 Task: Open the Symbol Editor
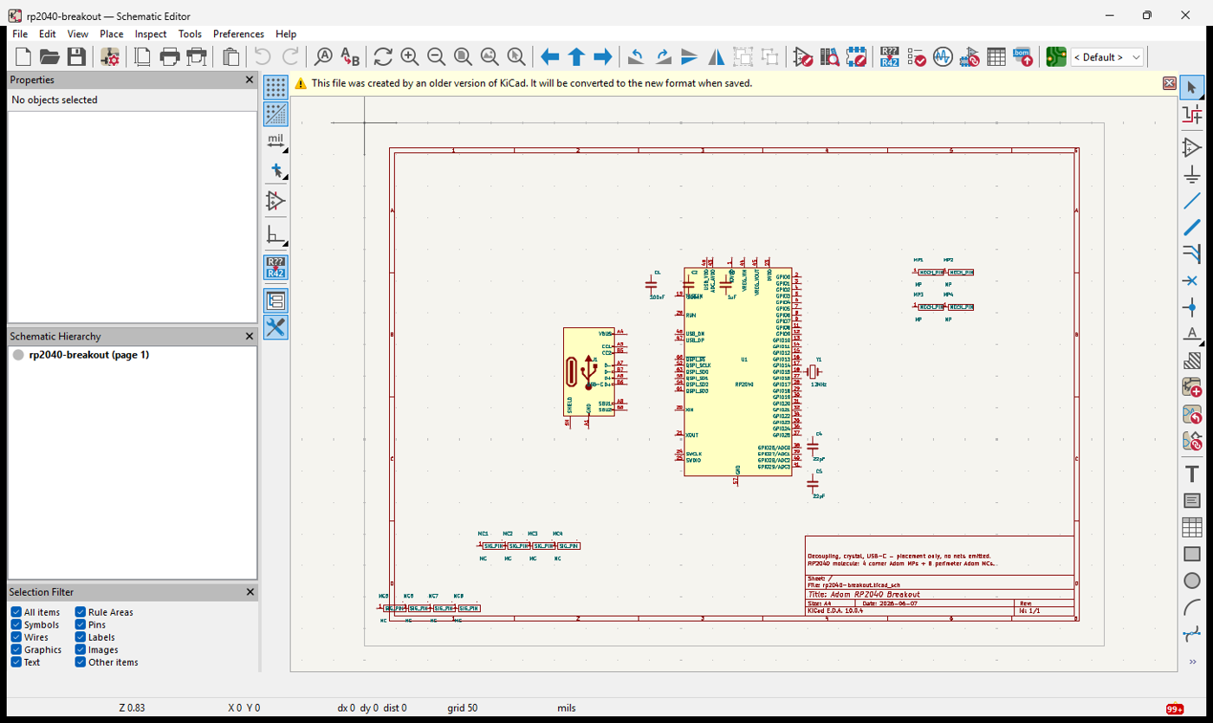803,57
